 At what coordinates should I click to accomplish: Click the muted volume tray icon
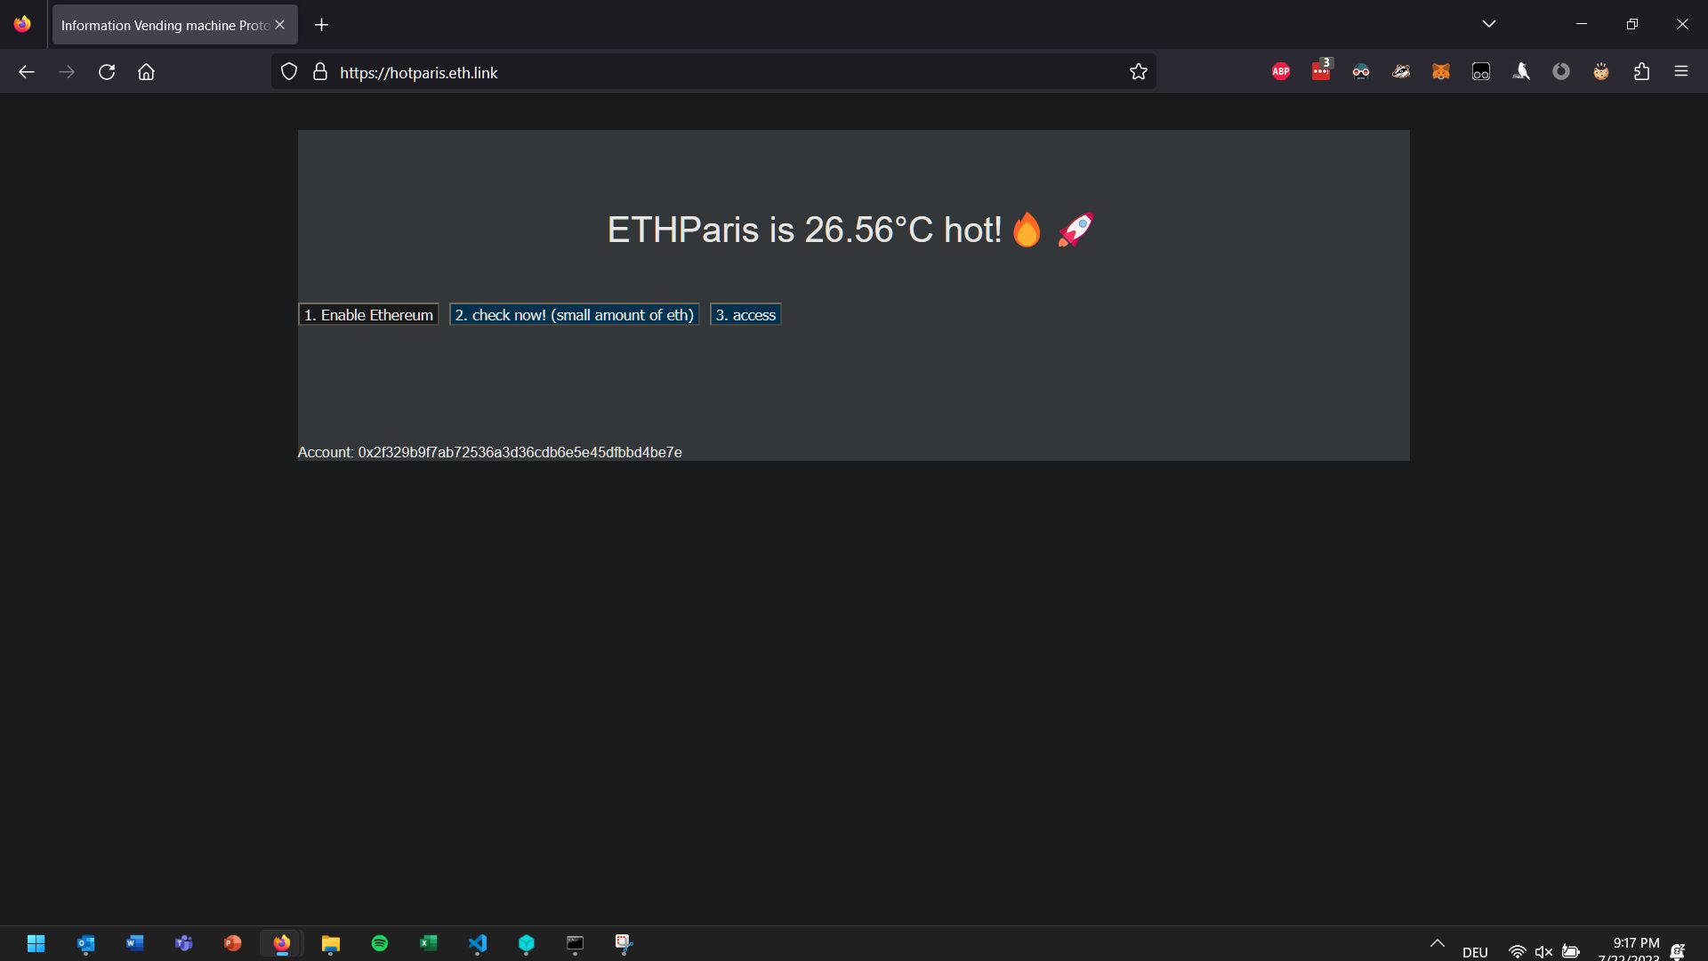tap(1543, 951)
